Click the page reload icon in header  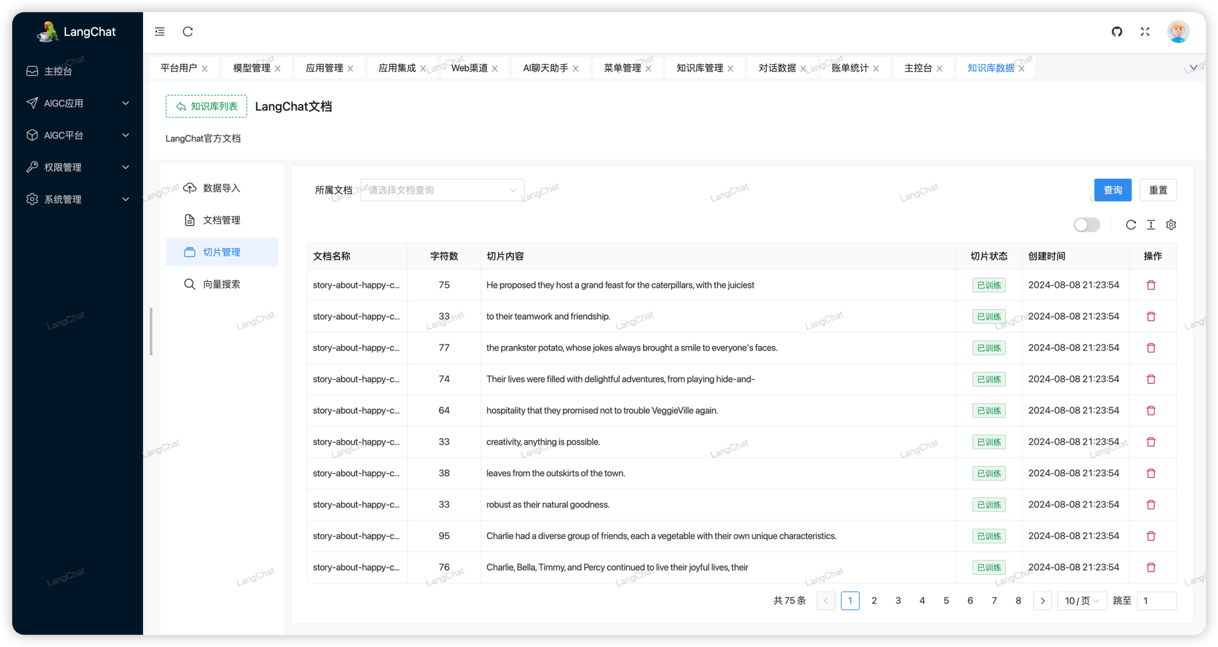coord(188,31)
